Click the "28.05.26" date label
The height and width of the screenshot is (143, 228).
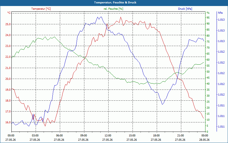pos(204,140)
